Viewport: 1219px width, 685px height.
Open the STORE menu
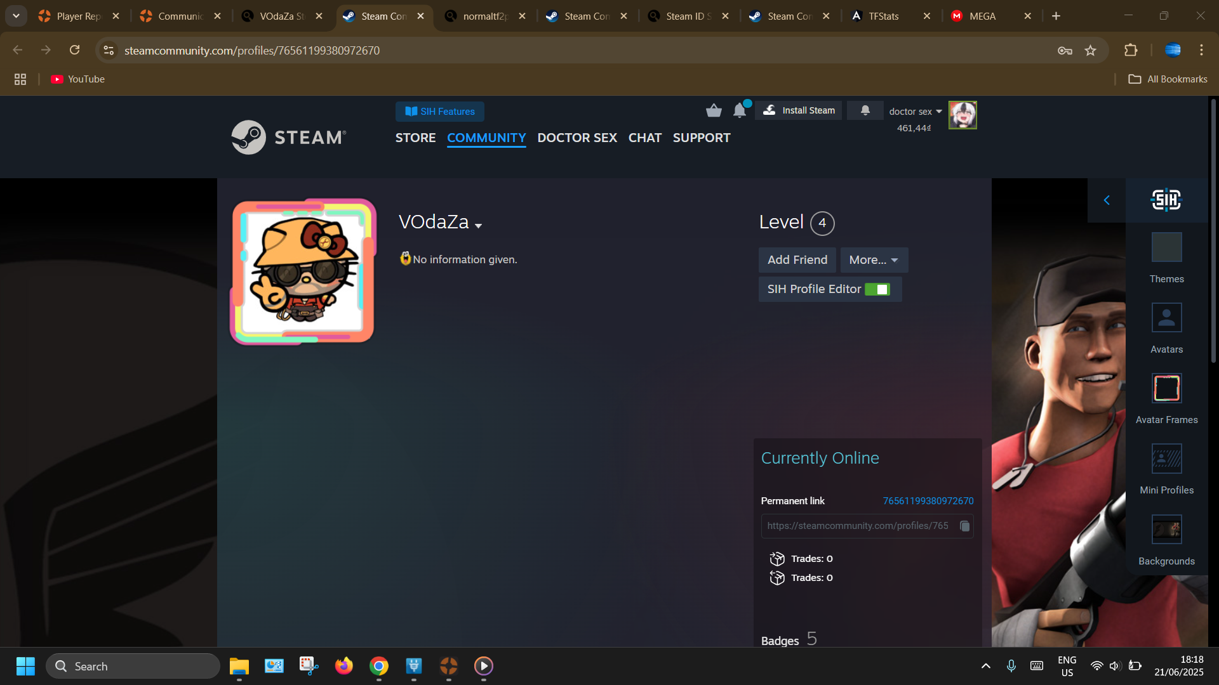pyautogui.click(x=415, y=138)
